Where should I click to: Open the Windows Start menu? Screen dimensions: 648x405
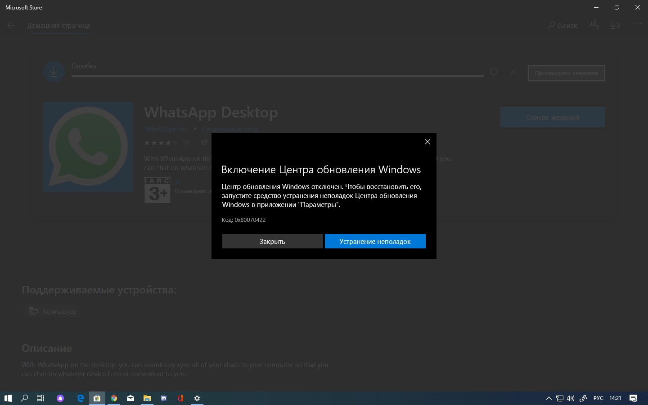pyautogui.click(x=8, y=398)
